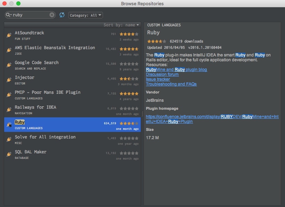The image size is (285, 207).
Task: Click the Google Code Search plugin icon
Action: point(9,65)
